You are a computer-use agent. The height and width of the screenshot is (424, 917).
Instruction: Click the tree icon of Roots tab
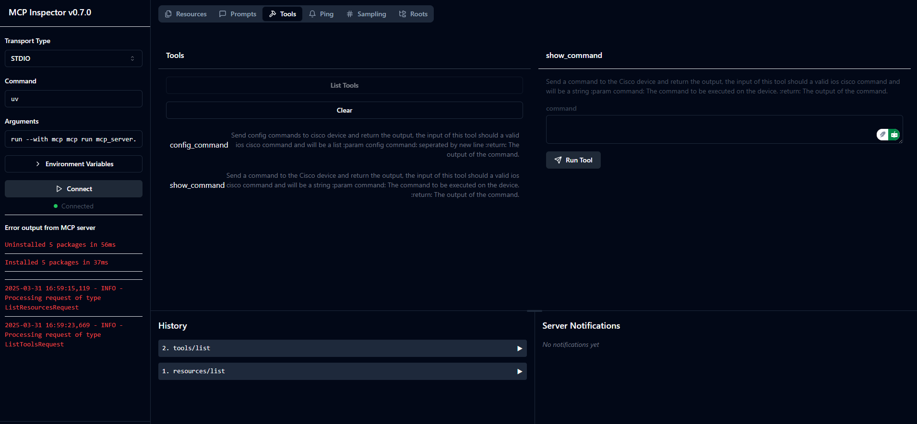point(403,14)
